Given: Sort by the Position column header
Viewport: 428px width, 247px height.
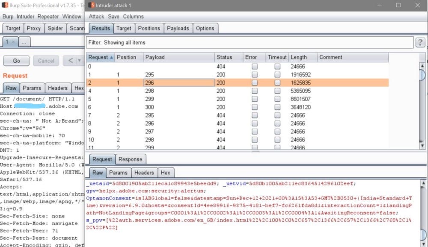Looking at the screenshot, I should [x=129, y=57].
